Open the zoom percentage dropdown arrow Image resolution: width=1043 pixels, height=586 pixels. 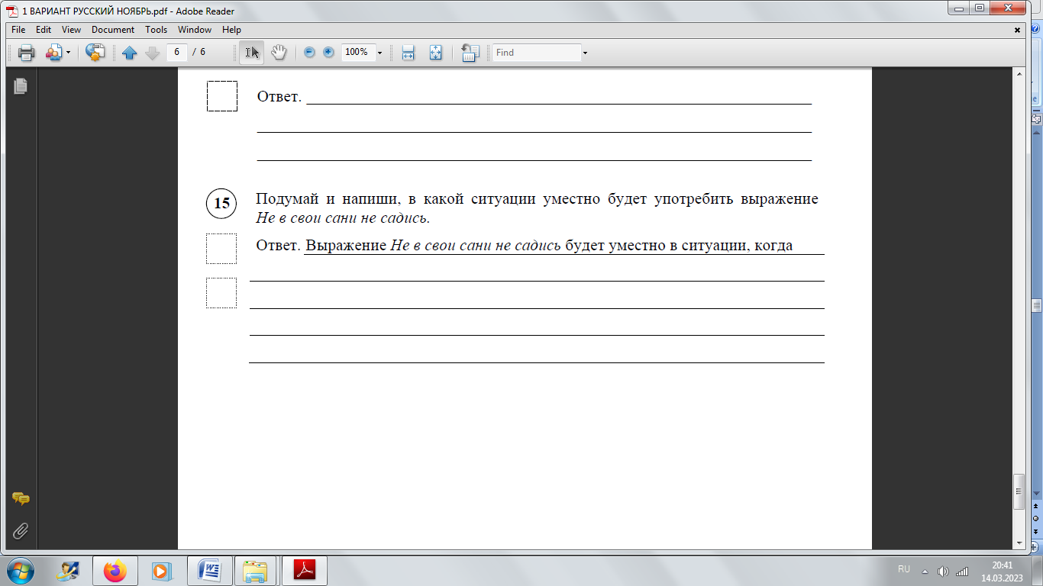(379, 53)
